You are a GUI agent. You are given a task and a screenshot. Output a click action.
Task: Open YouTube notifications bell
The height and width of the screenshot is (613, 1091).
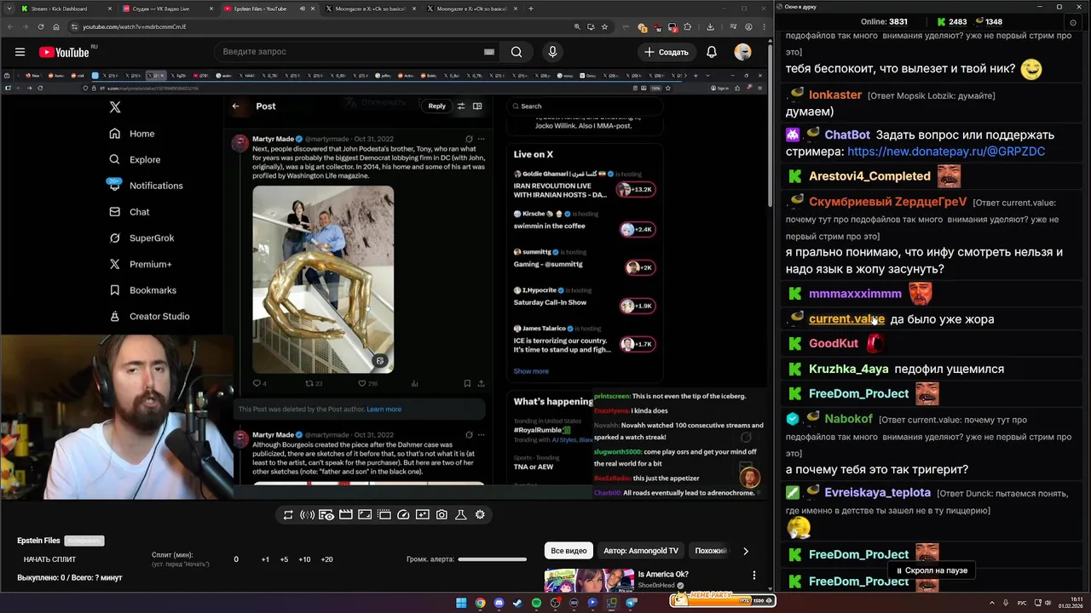coord(712,52)
